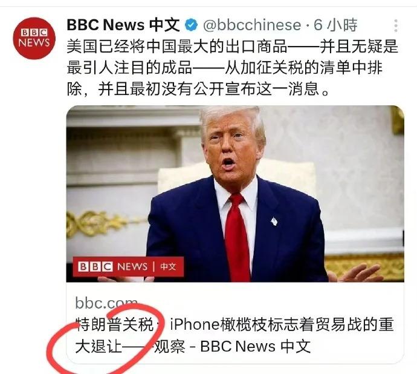Click the red hand-drawn circle annotation

(x=104, y=339)
